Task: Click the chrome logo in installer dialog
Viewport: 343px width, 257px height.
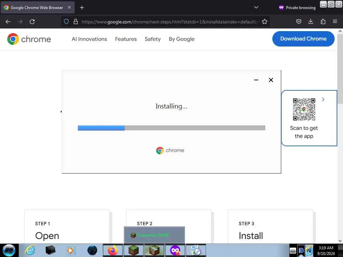Action: 170,150
